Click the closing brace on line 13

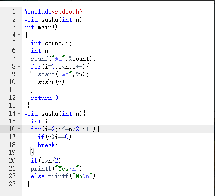point(28,105)
